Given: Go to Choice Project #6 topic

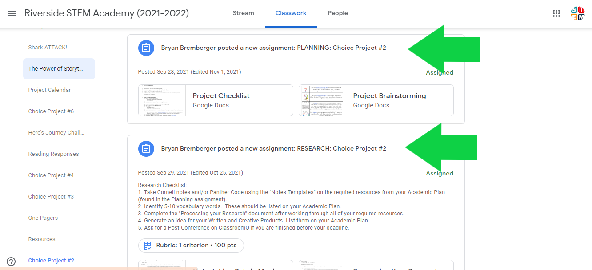Looking at the screenshot, I should tap(51, 111).
